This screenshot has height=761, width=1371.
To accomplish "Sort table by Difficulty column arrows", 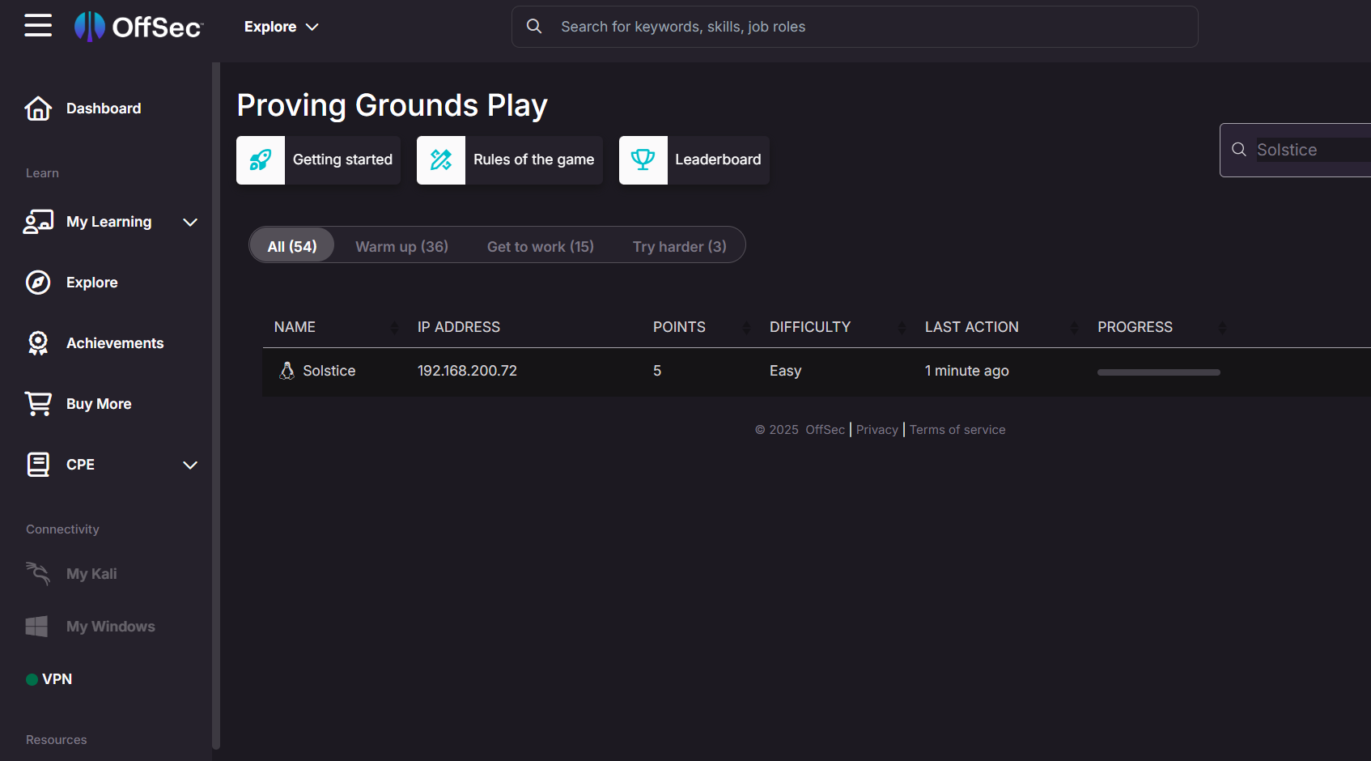I will point(902,327).
